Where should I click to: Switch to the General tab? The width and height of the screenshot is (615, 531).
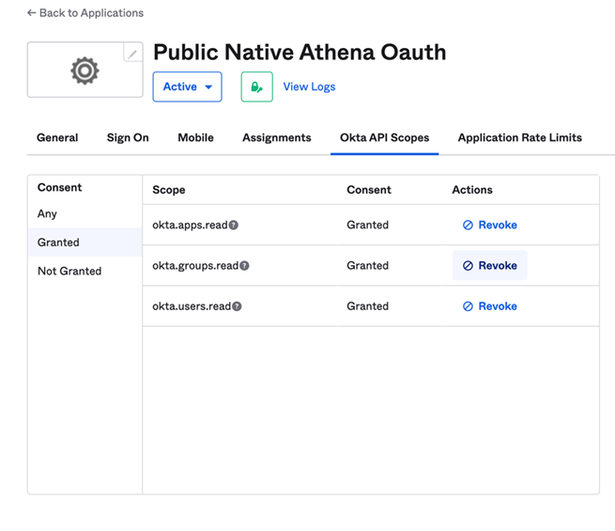[57, 137]
